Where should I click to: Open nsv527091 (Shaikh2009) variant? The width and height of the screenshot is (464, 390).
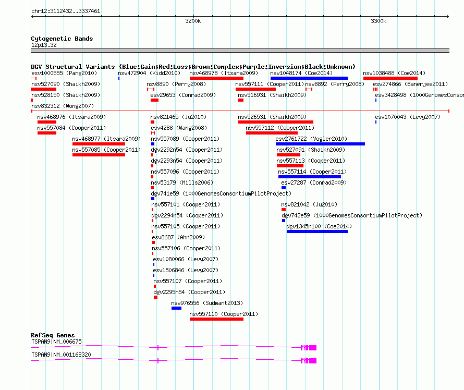311,150
